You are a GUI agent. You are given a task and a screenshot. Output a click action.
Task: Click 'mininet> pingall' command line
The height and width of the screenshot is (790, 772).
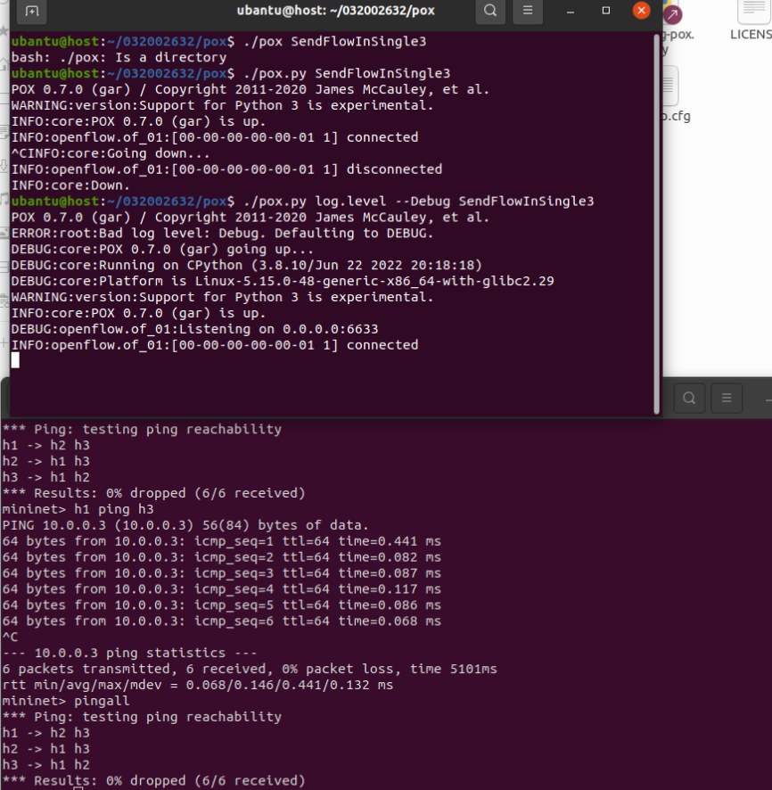66,701
